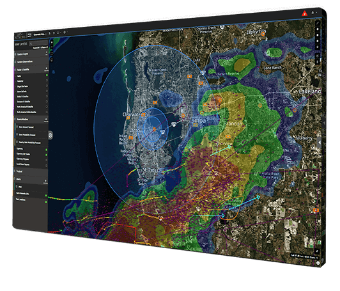Click the orange marker near Indian Rocks Beach
Screen dimensions: 340x291
point(131,138)
